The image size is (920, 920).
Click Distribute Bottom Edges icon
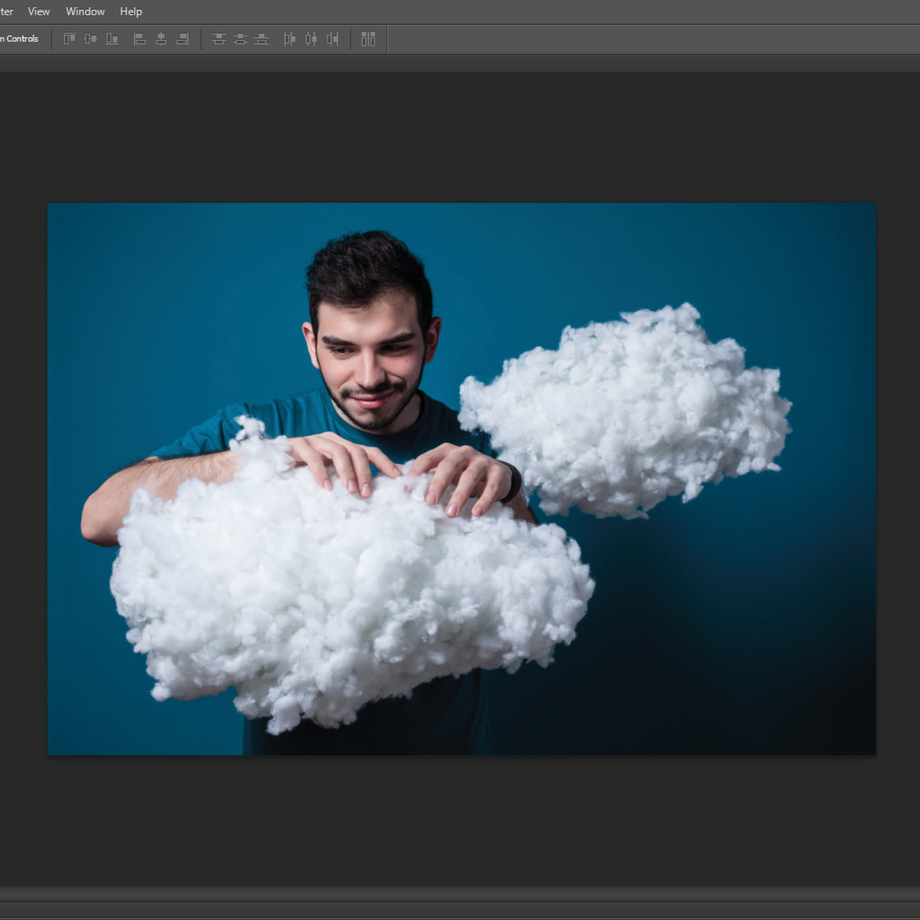point(261,39)
